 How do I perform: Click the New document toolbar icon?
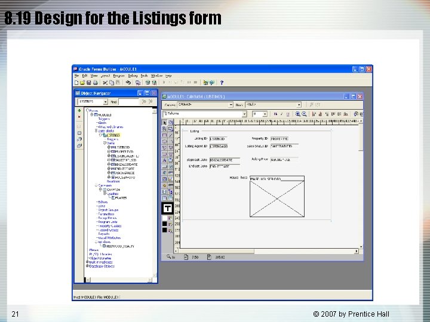[76, 82]
